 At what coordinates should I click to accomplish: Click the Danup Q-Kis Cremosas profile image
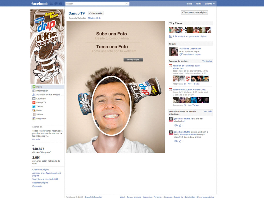pos(47,47)
